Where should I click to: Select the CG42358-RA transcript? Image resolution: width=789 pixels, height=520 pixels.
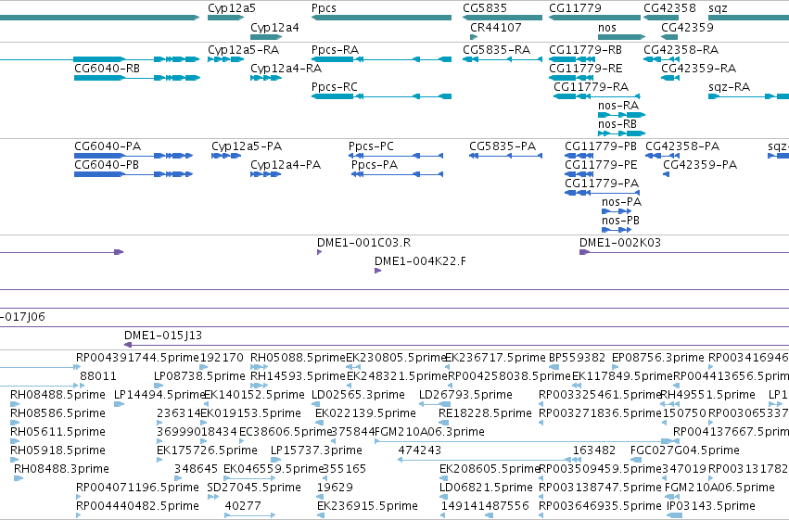click(661, 59)
